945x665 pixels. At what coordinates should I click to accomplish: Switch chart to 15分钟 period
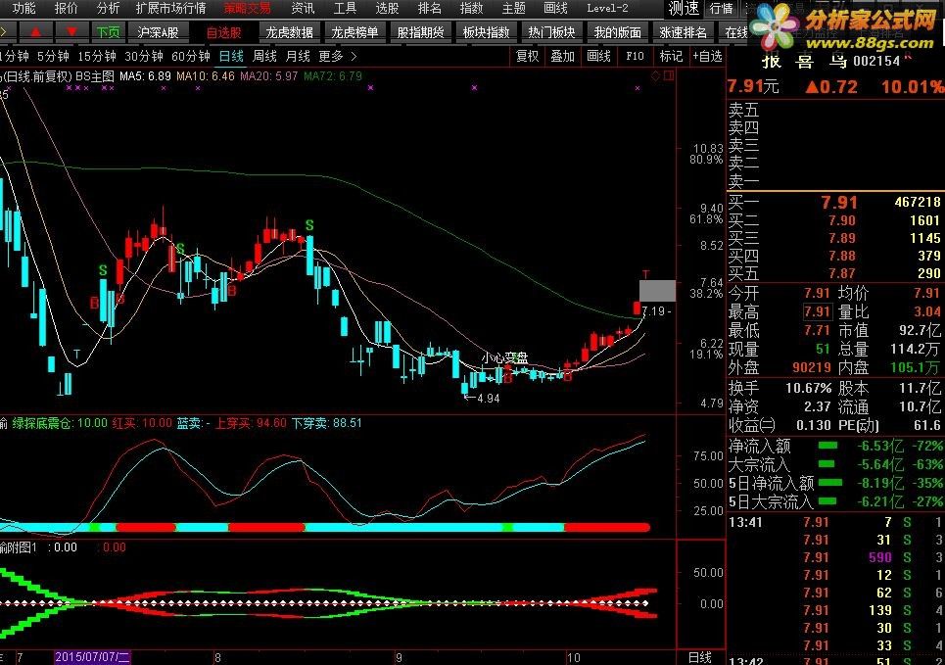coord(97,56)
